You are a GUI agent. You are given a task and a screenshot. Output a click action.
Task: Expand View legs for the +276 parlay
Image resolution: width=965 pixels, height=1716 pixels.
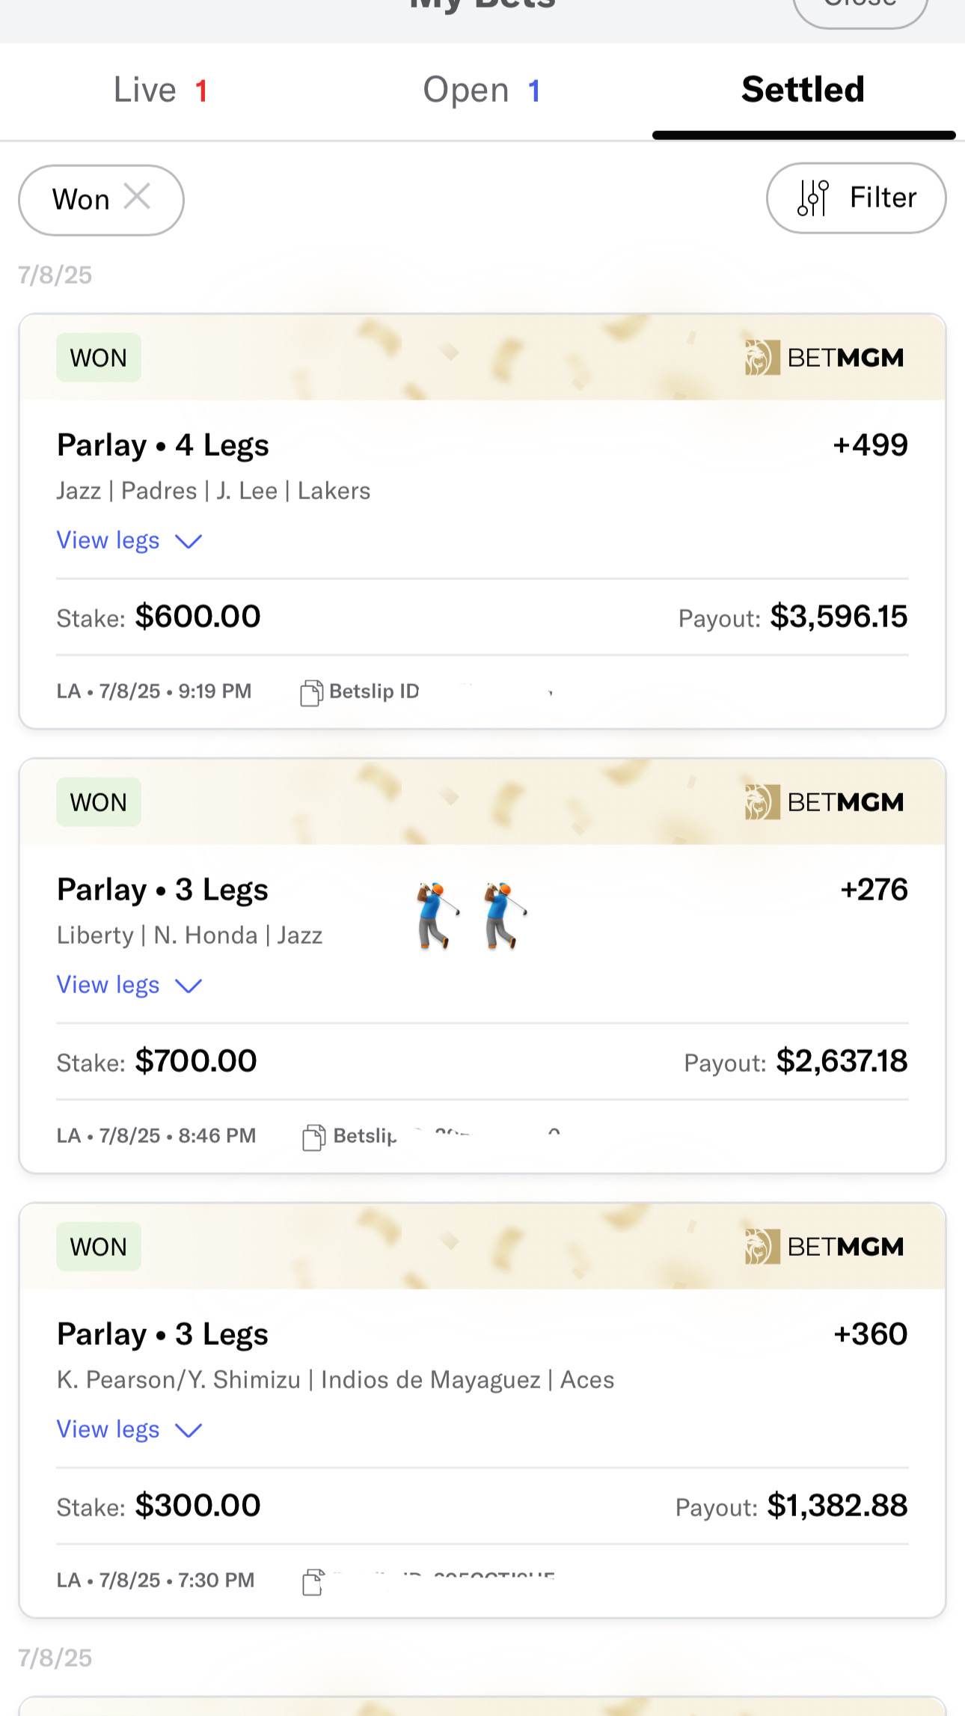click(x=129, y=985)
